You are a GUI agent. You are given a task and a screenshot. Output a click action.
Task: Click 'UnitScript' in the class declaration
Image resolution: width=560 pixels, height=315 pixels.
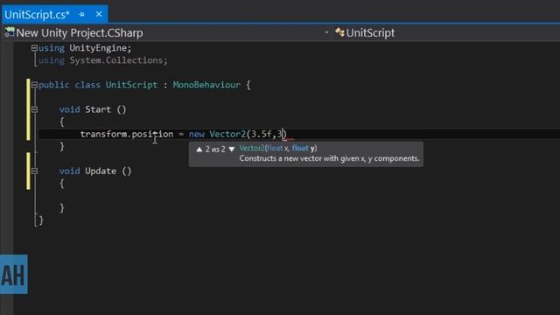tap(131, 85)
